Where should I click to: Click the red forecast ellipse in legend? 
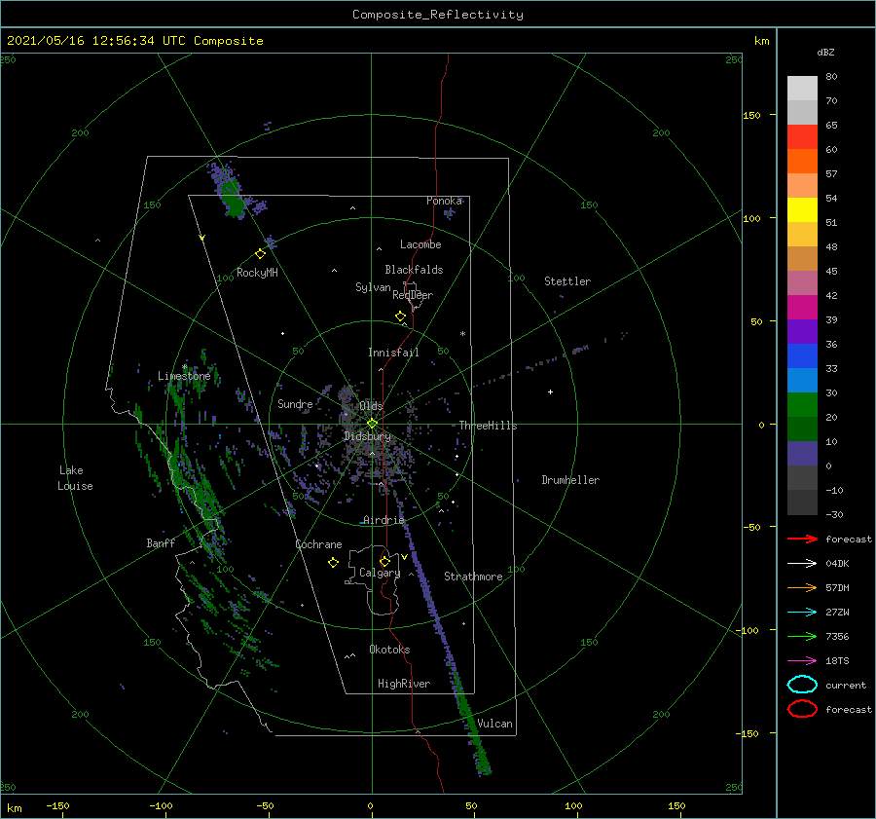pos(802,709)
